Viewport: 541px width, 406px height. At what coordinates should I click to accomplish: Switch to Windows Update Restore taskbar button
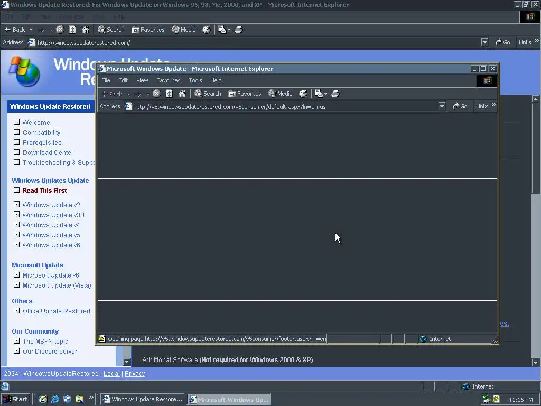[143, 399]
